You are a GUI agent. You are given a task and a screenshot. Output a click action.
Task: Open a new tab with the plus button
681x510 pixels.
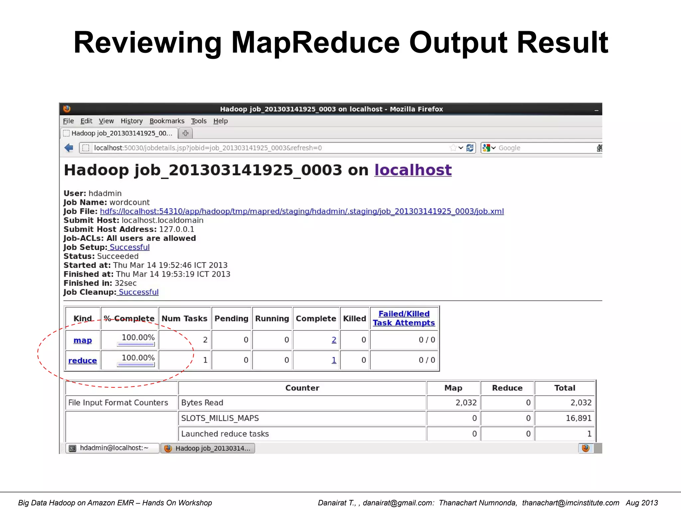point(186,133)
